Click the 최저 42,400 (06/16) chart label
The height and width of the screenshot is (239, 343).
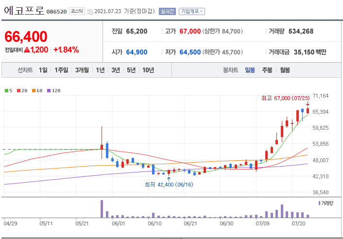pyautogui.click(x=169, y=185)
